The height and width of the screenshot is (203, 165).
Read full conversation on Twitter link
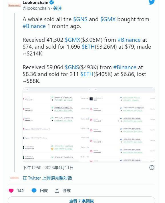pyautogui.click(x=47, y=178)
